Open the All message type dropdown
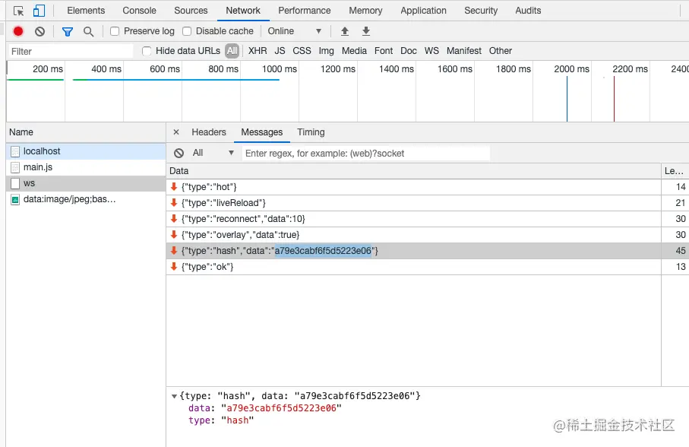 (213, 153)
